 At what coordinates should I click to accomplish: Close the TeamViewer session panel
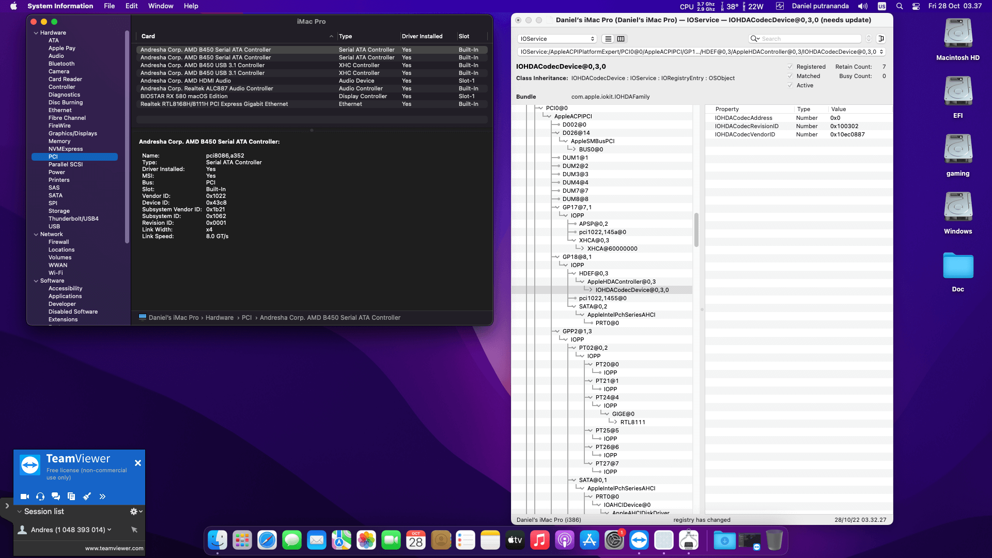coord(138,463)
